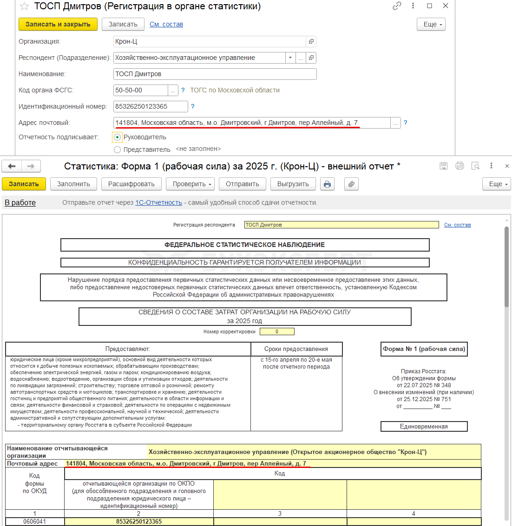Click Адрес почтовый input field
Image resolution: width=512 pixels, height=526 pixels.
pyautogui.click(x=252, y=123)
